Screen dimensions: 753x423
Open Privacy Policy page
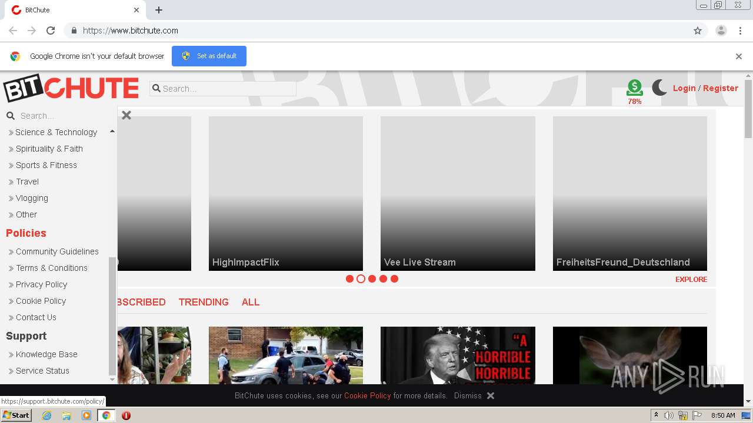[41, 284]
